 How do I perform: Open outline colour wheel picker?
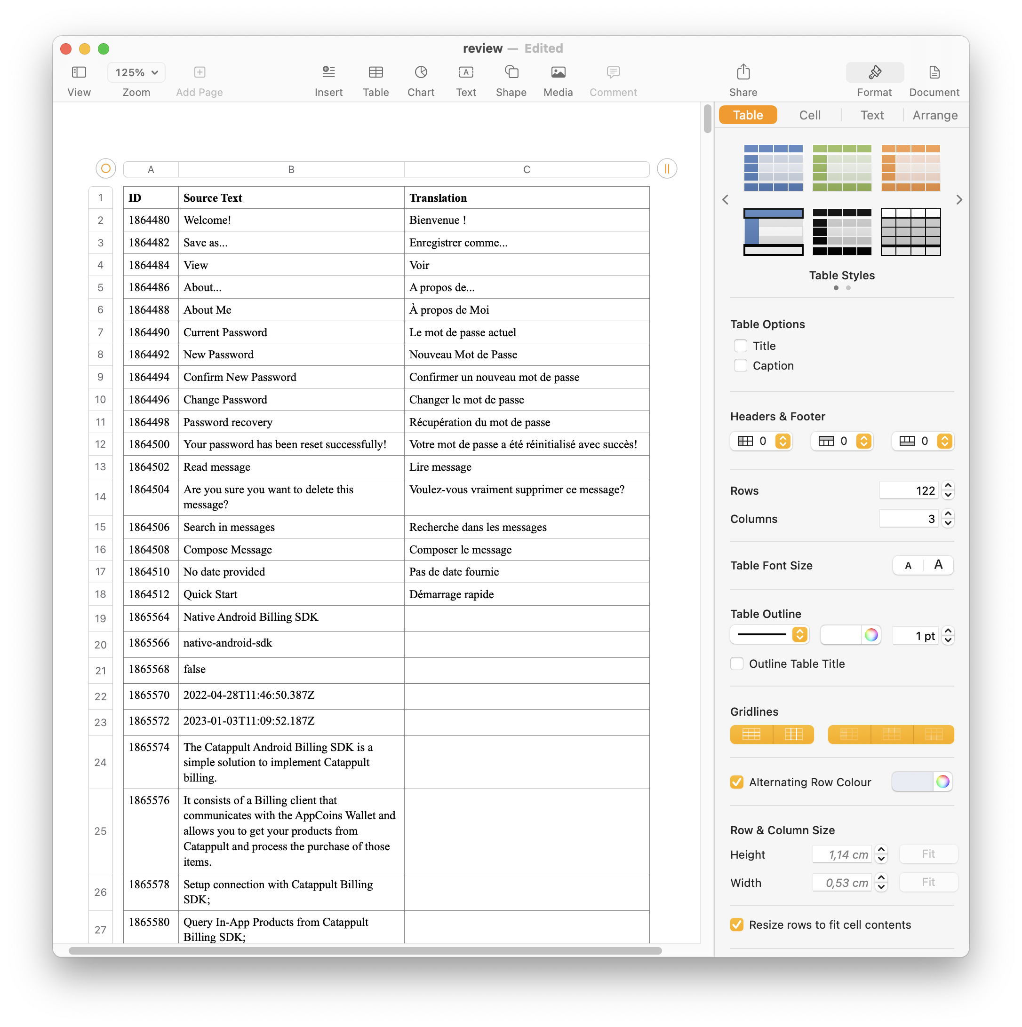[871, 635]
